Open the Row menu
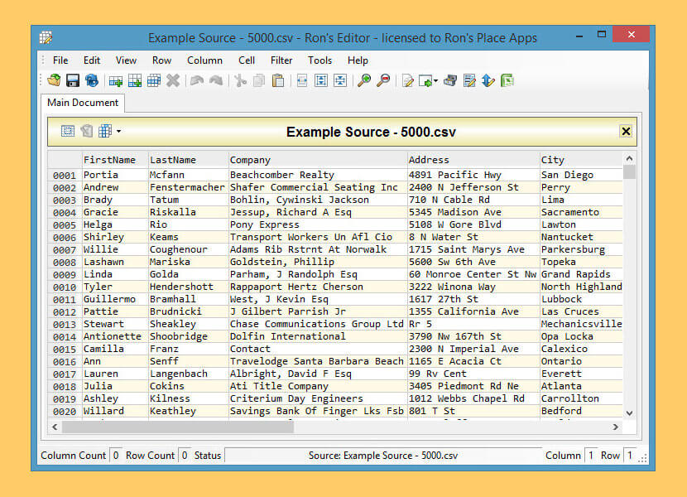This screenshot has width=687, height=497. pos(161,60)
